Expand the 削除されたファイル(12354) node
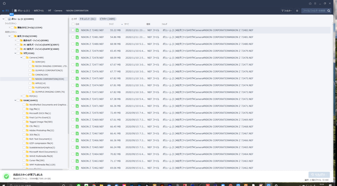 (x=9, y=27)
